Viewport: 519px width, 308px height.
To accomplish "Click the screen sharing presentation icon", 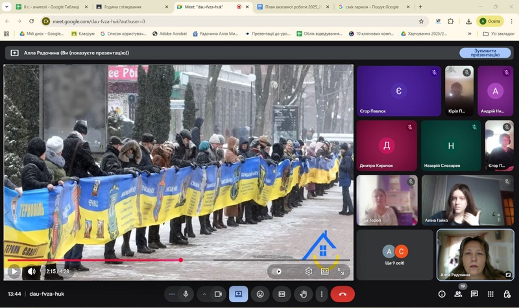I will 238,294.
